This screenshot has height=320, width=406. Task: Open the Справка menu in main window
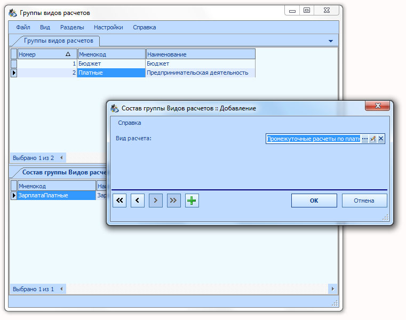(144, 27)
